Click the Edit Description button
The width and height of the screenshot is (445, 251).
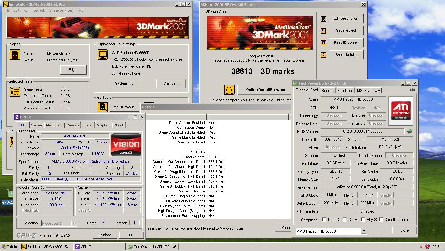click(x=346, y=19)
